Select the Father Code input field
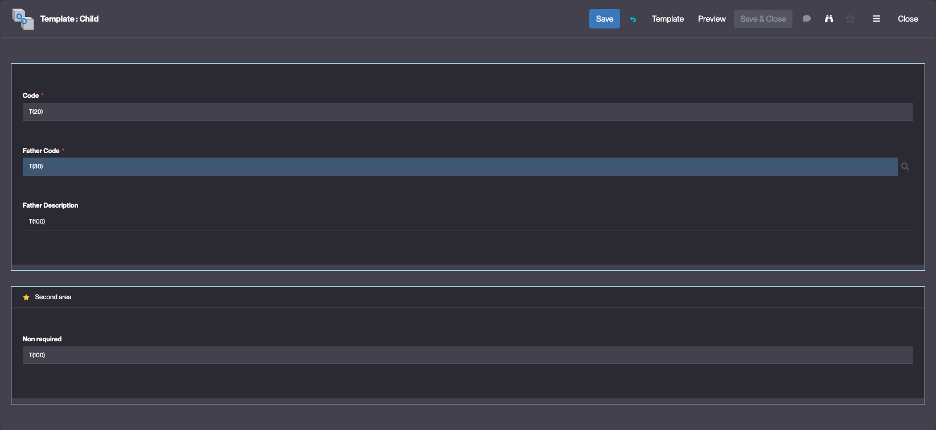This screenshot has width=936, height=430. click(459, 167)
